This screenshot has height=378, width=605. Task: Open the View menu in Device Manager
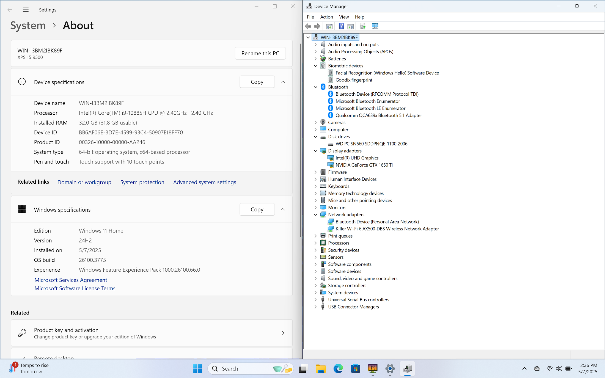coord(344,17)
